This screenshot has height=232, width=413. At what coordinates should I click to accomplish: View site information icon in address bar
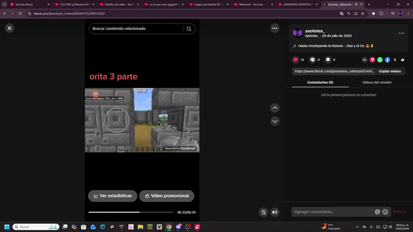click(29, 14)
